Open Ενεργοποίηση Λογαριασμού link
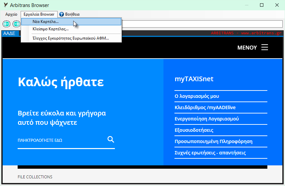The width and height of the screenshot is (285, 186). click(x=207, y=118)
